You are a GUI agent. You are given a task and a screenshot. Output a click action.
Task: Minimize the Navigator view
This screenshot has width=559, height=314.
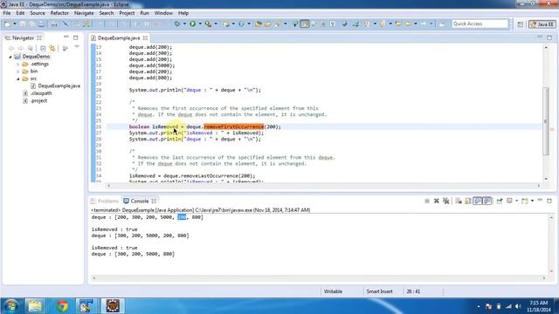(x=66, y=37)
